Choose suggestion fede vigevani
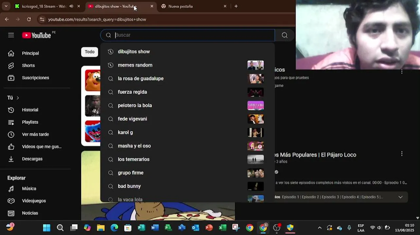The height and width of the screenshot is (235, 420). 187,119
